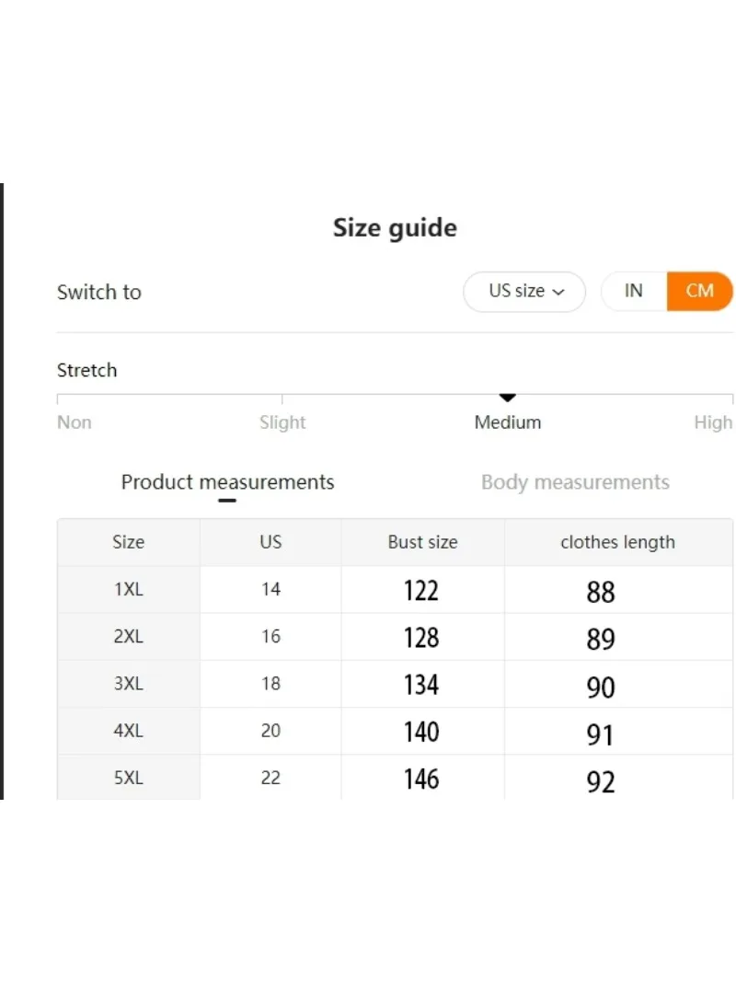Select the CM unit toggle
Image resolution: width=736 pixels, height=982 pixels.
pyautogui.click(x=700, y=291)
